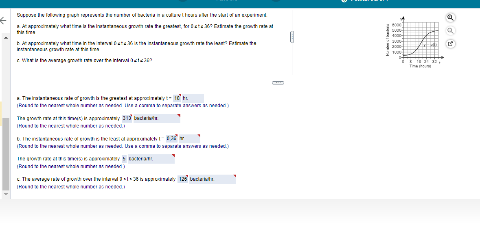Click the question part a text

coord(145,29)
